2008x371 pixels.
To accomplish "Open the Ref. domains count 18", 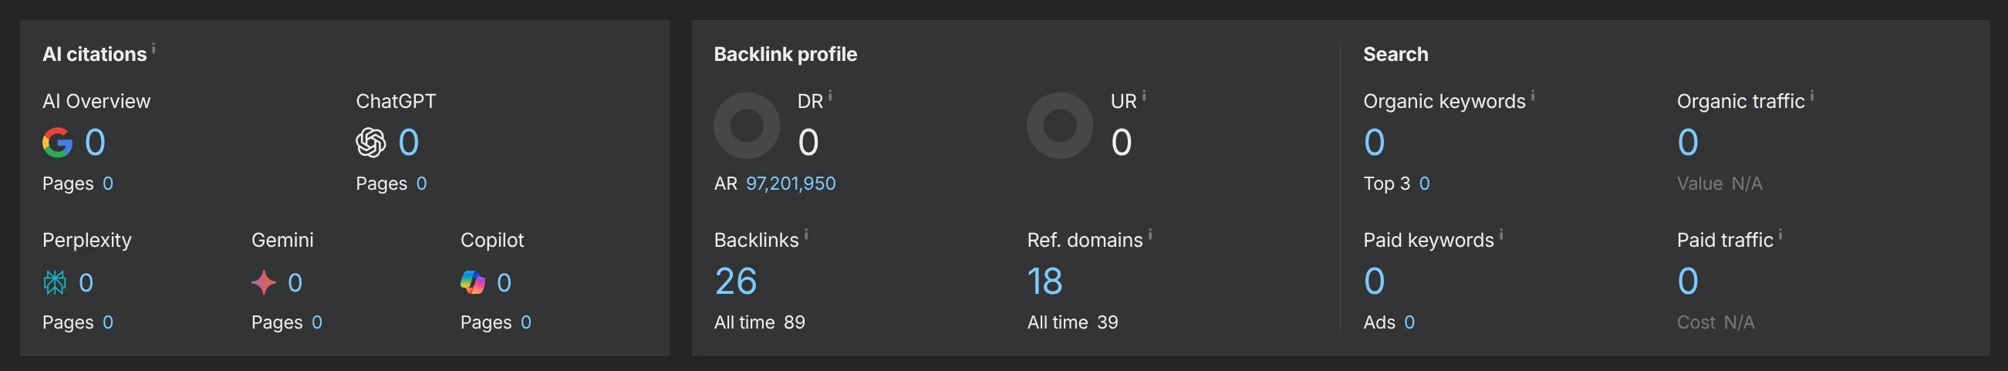I will [1044, 282].
